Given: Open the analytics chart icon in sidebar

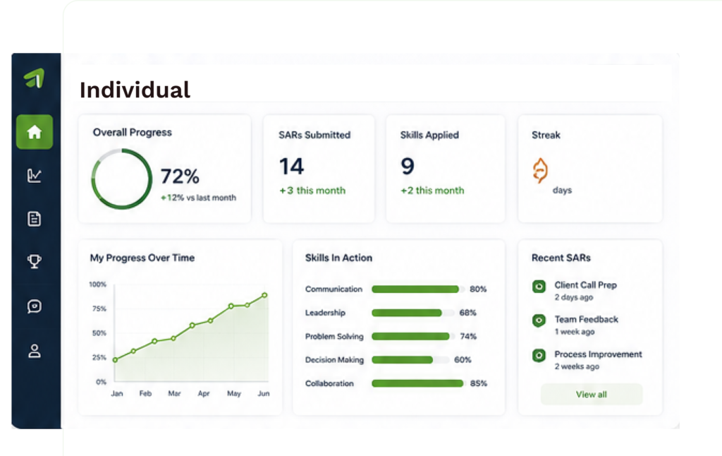Looking at the screenshot, I should pyautogui.click(x=35, y=175).
